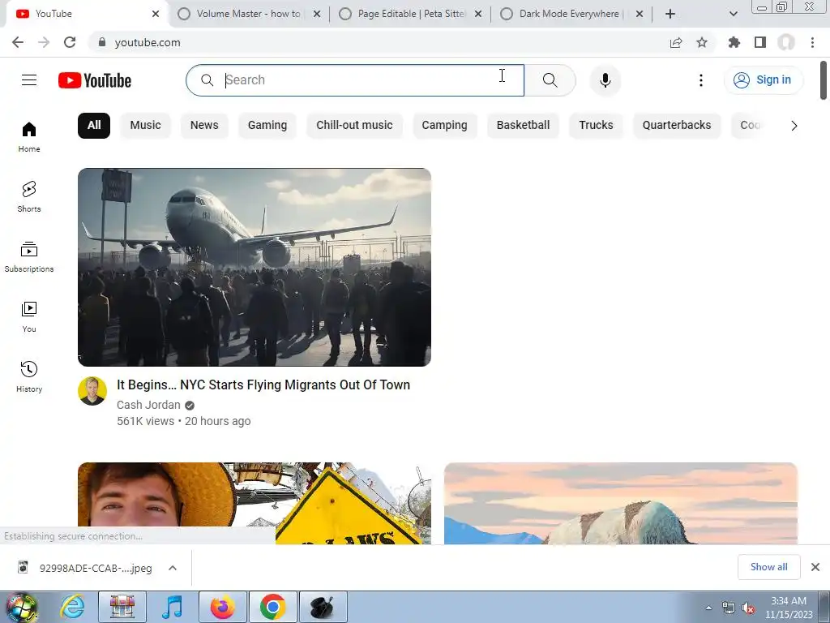Toggle Chrome side panel
This screenshot has width=830, height=623.
click(x=760, y=42)
